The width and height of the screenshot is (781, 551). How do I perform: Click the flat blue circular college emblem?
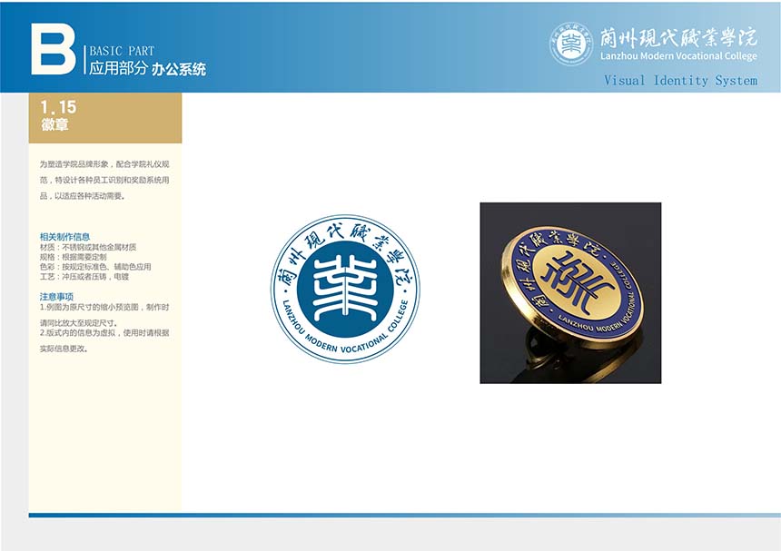click(345, 290)
